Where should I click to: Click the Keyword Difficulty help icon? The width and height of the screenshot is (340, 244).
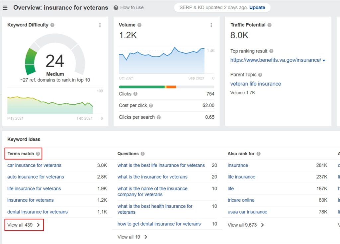52,25
